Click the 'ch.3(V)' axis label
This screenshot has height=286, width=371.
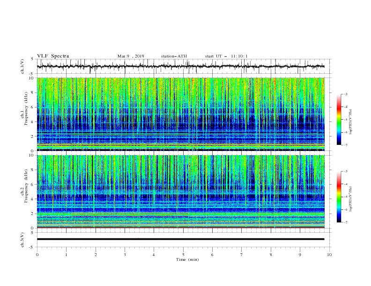(22, 240)
